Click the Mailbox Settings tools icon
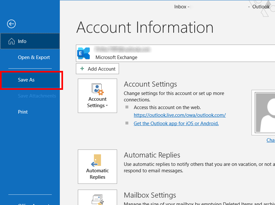 coord(97,199)
